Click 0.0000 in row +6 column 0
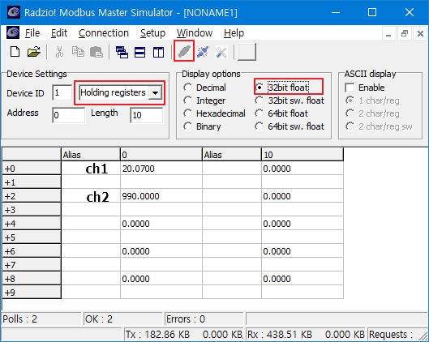Image resolution: width=429 pixels, height=342 pixels. (x=161, y=251)
